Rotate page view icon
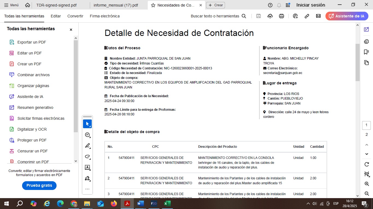This screenshot has width=373, height=209. pos(367,164)
